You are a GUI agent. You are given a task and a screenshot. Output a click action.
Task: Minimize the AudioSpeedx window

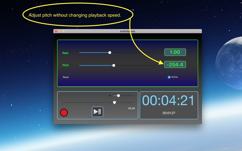click(x=60, y=31)
